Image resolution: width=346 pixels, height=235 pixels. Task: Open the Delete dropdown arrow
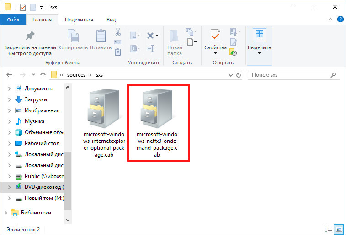(x=157, y=36)
